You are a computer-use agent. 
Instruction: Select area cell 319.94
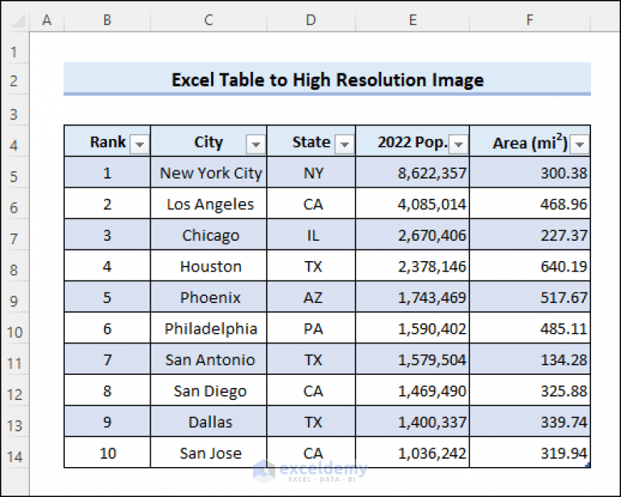click(x=530, y=453)
